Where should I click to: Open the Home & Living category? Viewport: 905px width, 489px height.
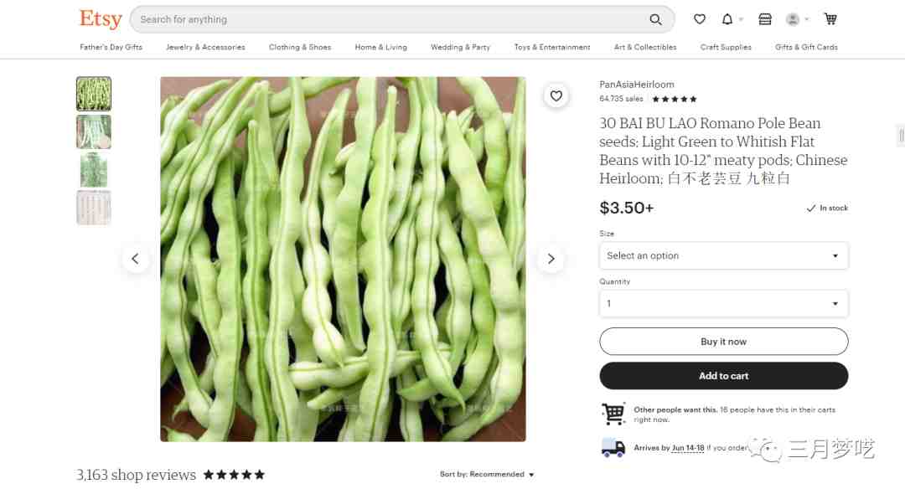tap(381, 47)
